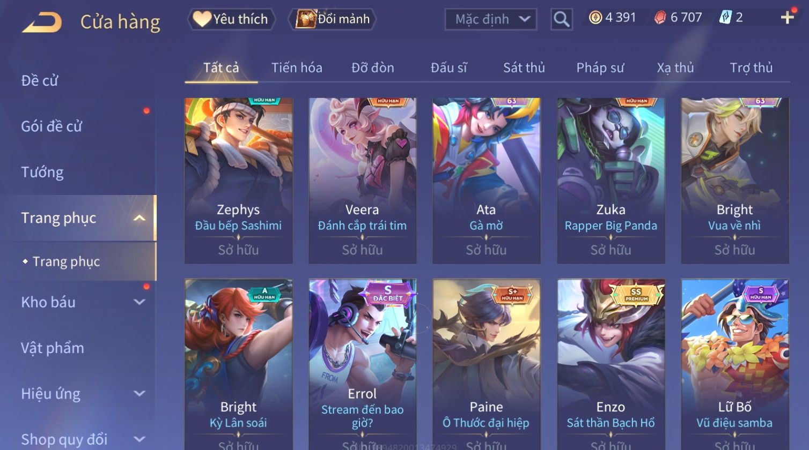The image size is (809, 450).
Task: Open the Zephys Đầu bếp Sashimi skin card
Action: (x=239, y=181)
